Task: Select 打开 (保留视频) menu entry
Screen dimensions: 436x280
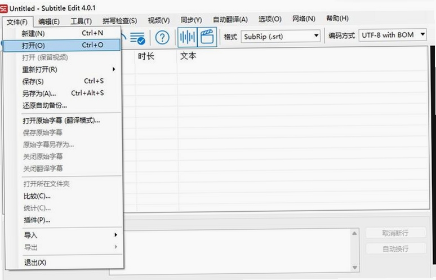Action: (x=63, y=57)
